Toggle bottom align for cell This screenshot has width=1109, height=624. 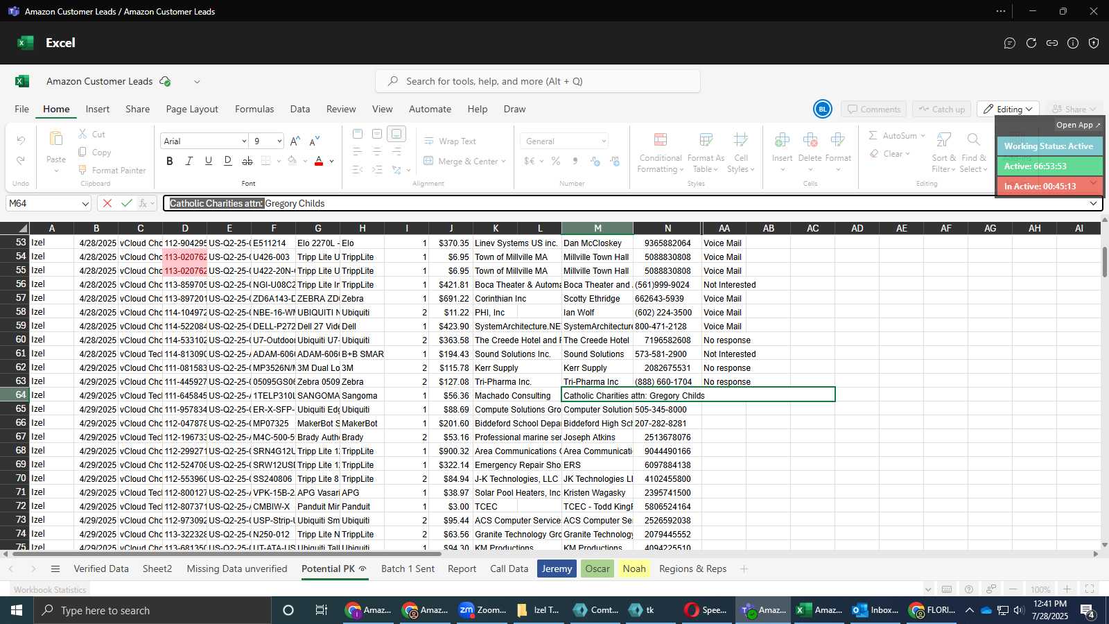[x=396, y=134]
